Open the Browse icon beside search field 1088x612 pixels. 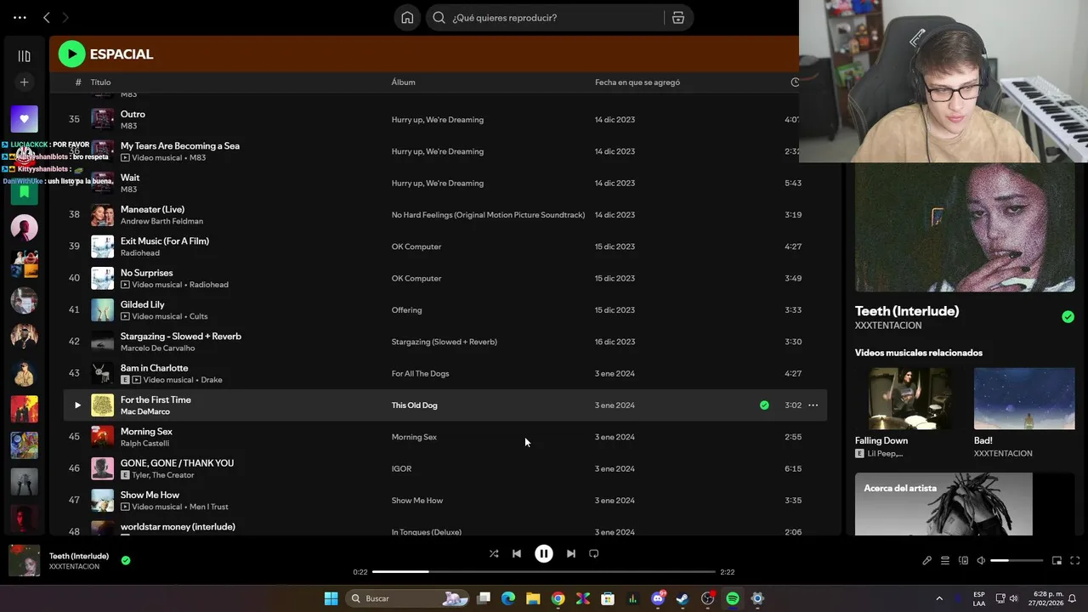click(677, 18)
